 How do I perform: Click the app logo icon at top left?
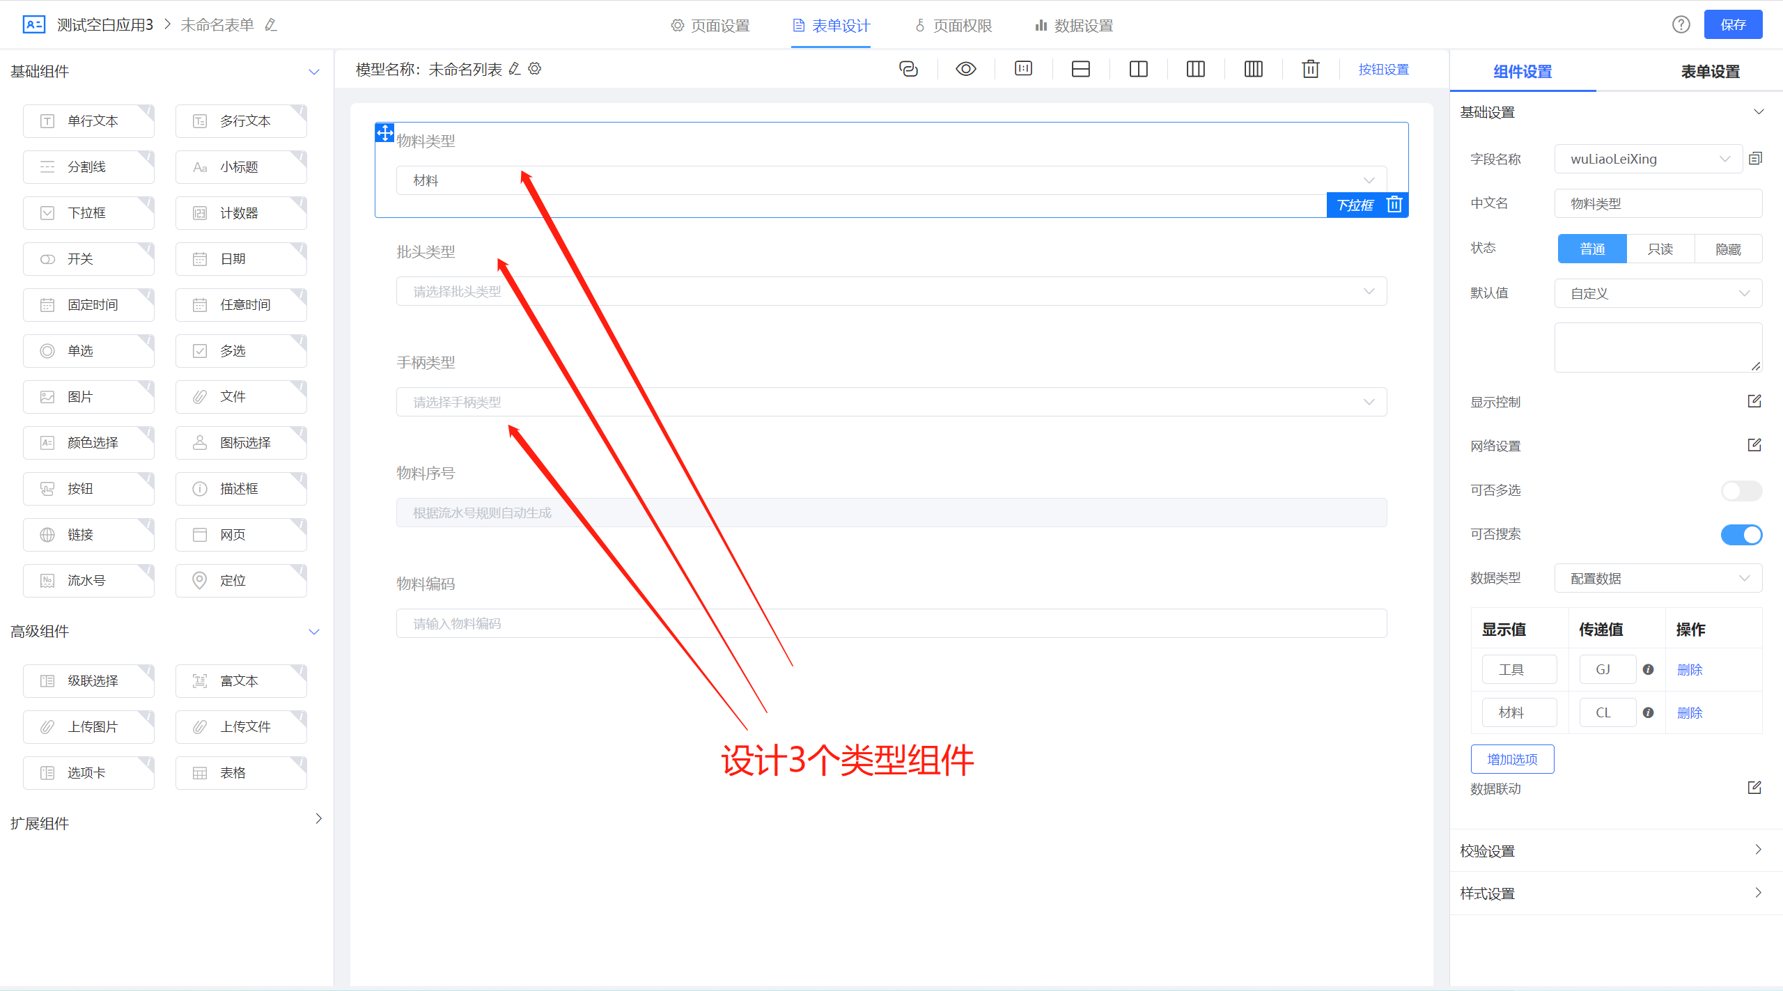click(x=33, y=25)
